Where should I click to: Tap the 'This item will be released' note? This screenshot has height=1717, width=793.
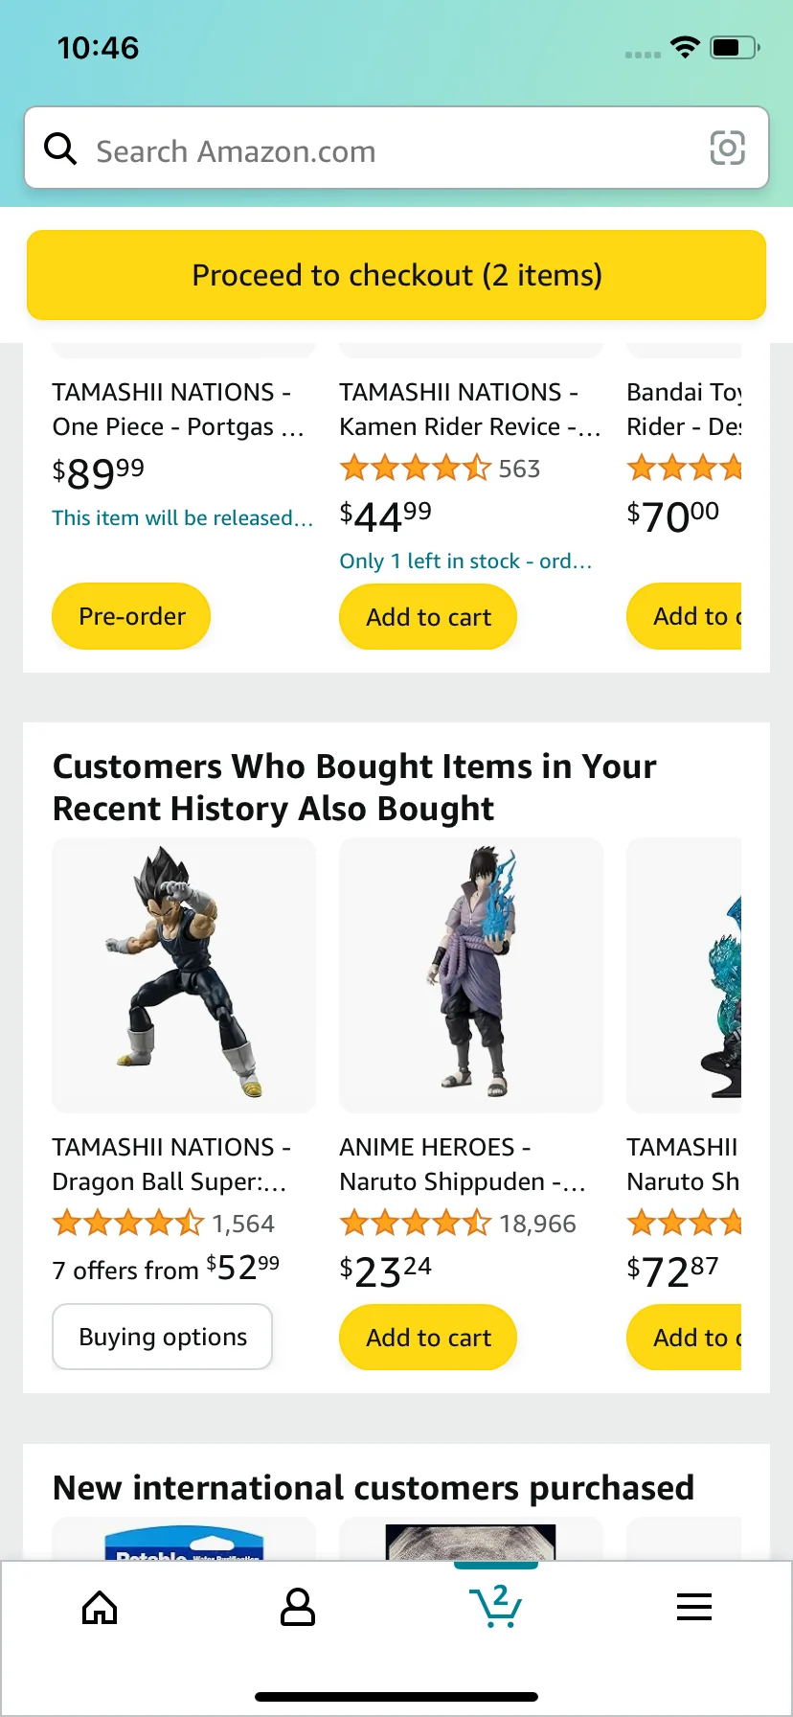coord(182,518)
